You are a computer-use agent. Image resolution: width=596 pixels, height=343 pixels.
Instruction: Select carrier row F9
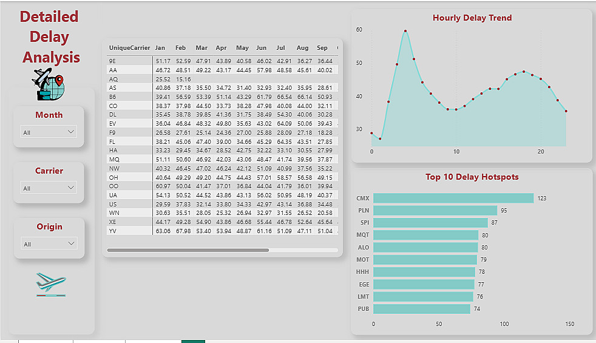pyautogui.click(x=222, y=133)
